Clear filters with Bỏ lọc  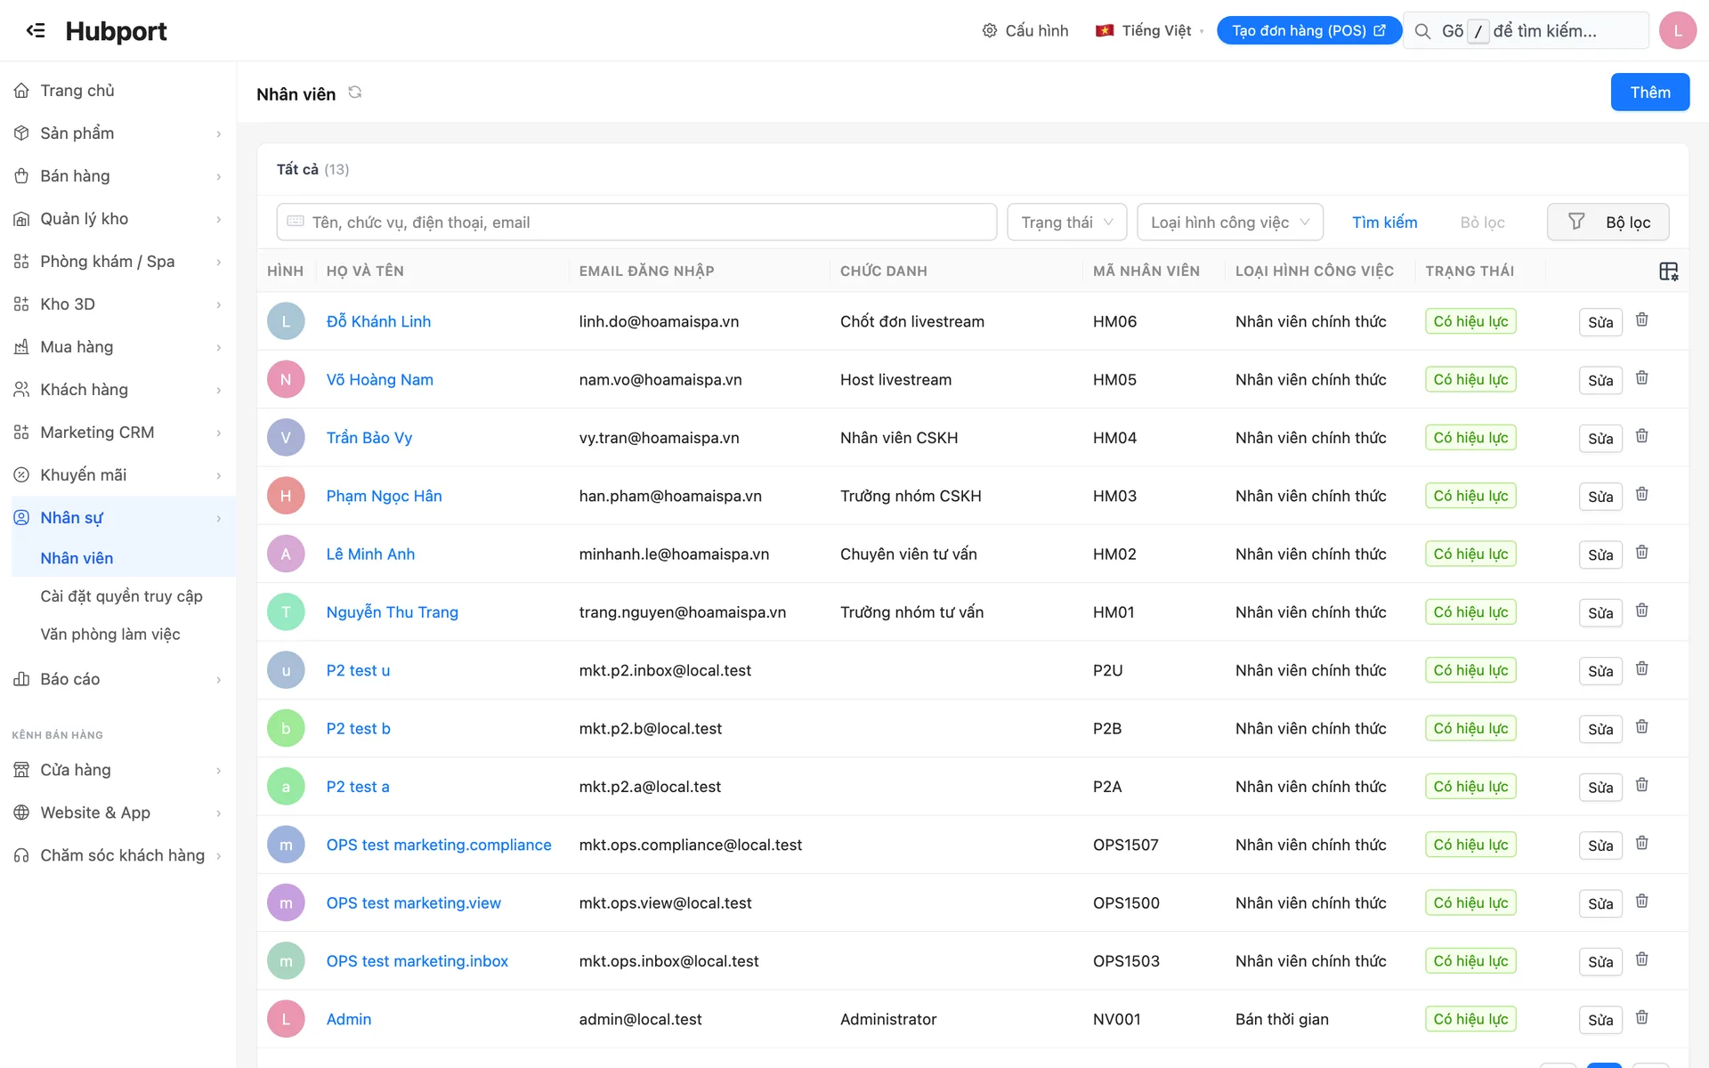point(1482,222)
